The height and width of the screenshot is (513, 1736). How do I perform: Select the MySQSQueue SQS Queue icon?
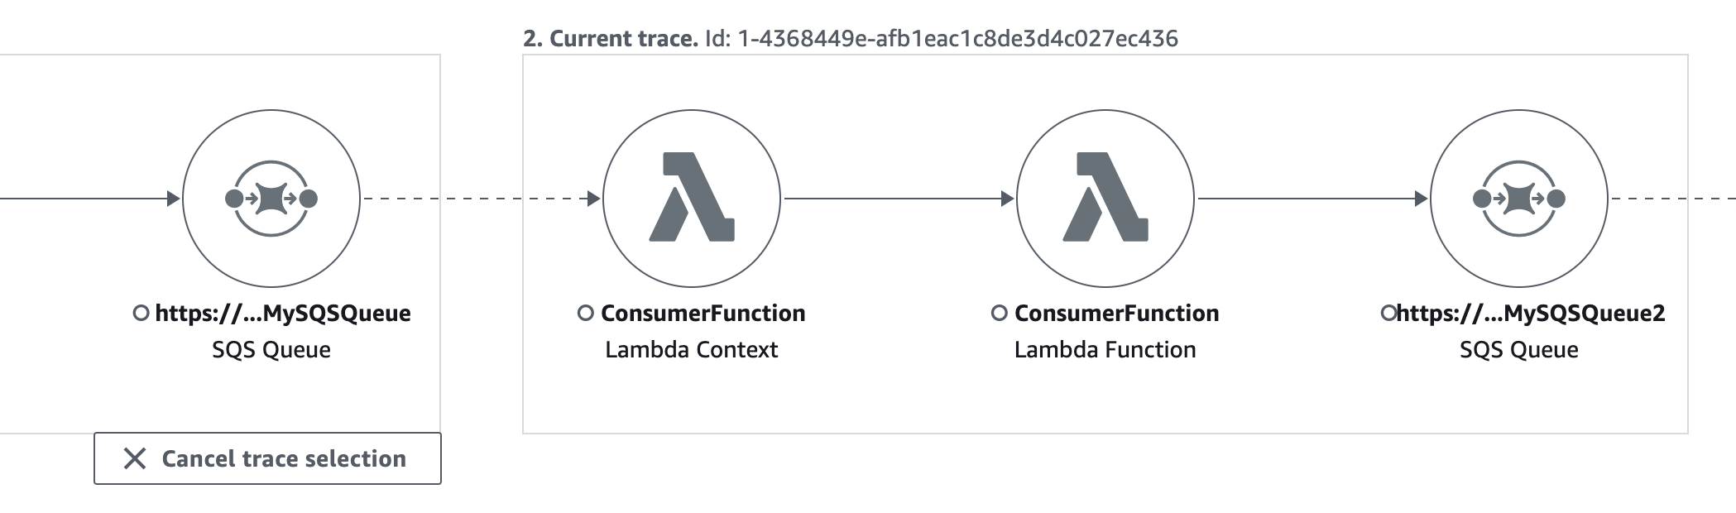pos(273,199)
